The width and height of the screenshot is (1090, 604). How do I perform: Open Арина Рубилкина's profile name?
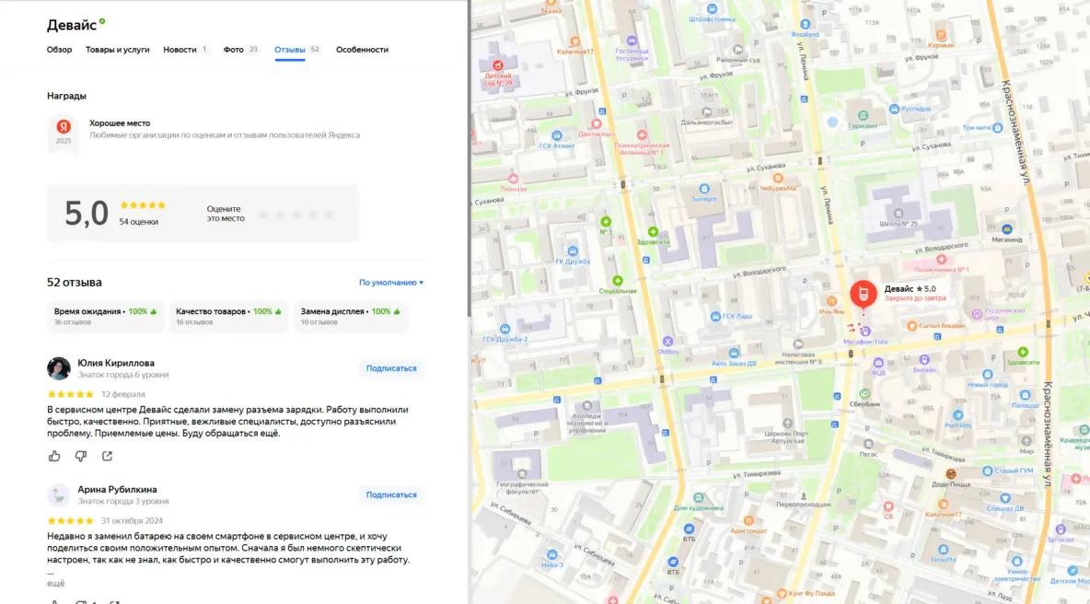pos(117,489)
